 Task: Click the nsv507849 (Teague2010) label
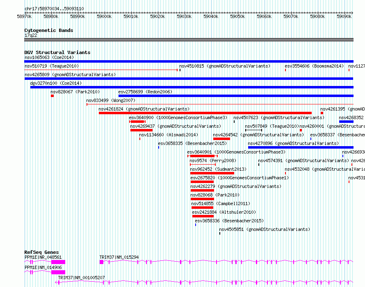point(272,126)
